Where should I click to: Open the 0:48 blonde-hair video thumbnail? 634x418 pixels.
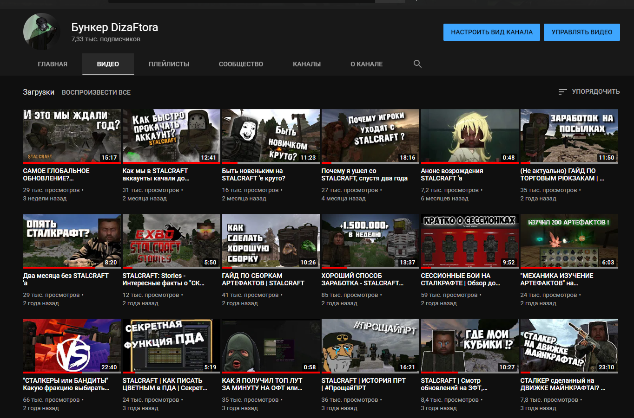[x=470, y=136]
